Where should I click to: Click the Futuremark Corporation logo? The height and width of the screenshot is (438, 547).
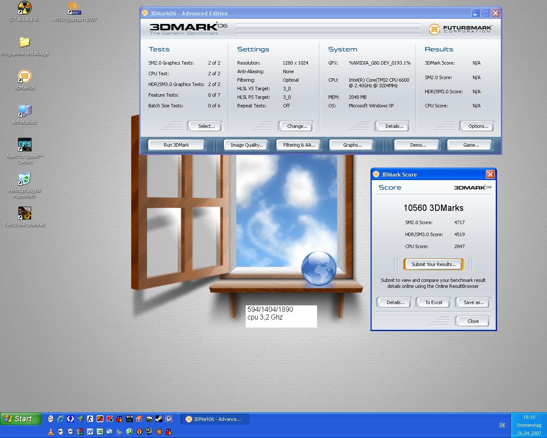point(461,29)
